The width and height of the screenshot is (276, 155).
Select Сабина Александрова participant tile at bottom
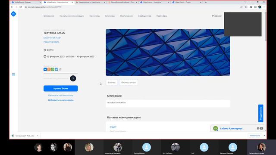click(261, 147)
